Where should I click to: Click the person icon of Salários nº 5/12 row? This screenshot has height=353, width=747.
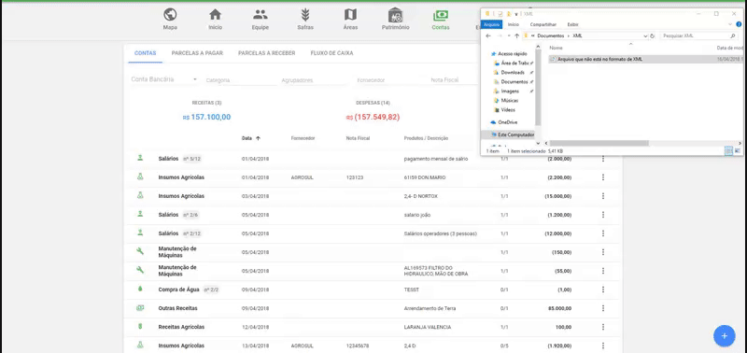click(x=140, y=158)
